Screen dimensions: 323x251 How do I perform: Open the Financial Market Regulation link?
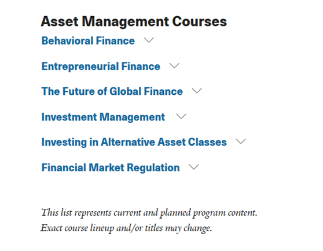point(111,168)
